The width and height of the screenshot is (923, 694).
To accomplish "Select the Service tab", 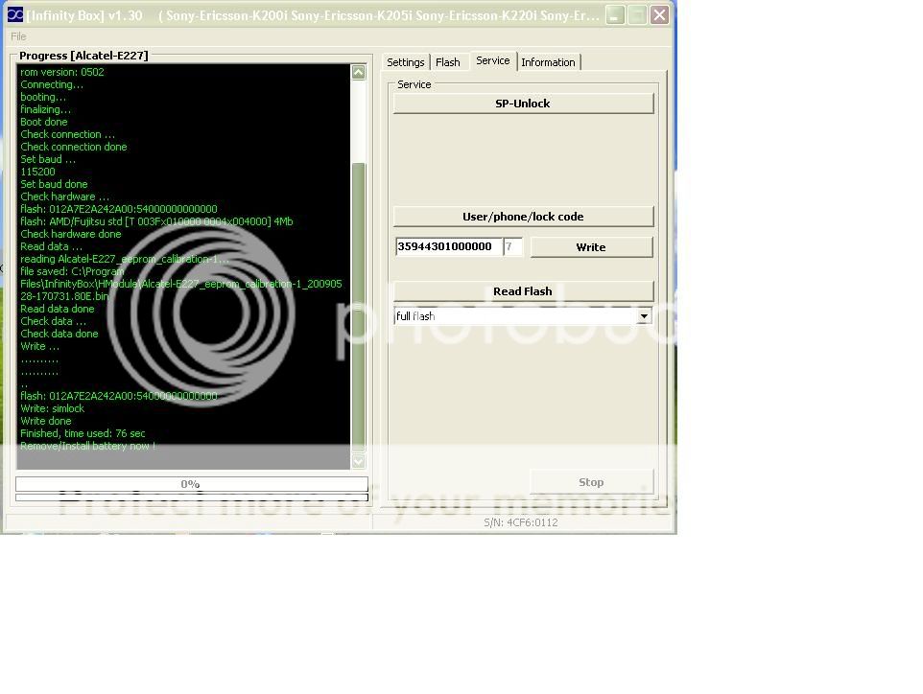I will click(x=492, y=60).
